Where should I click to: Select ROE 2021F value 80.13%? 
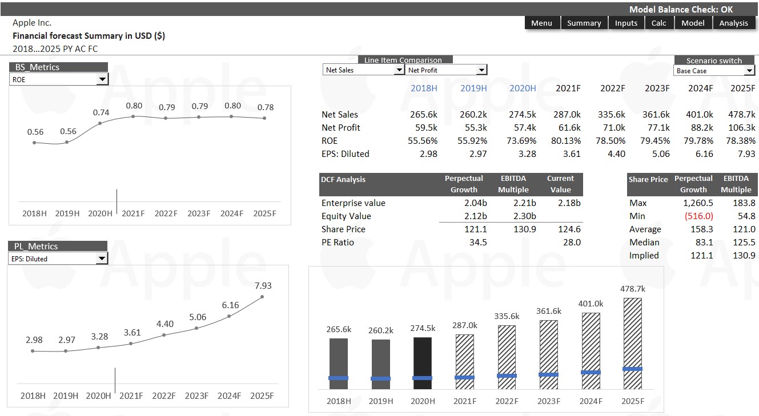(567, 140)
